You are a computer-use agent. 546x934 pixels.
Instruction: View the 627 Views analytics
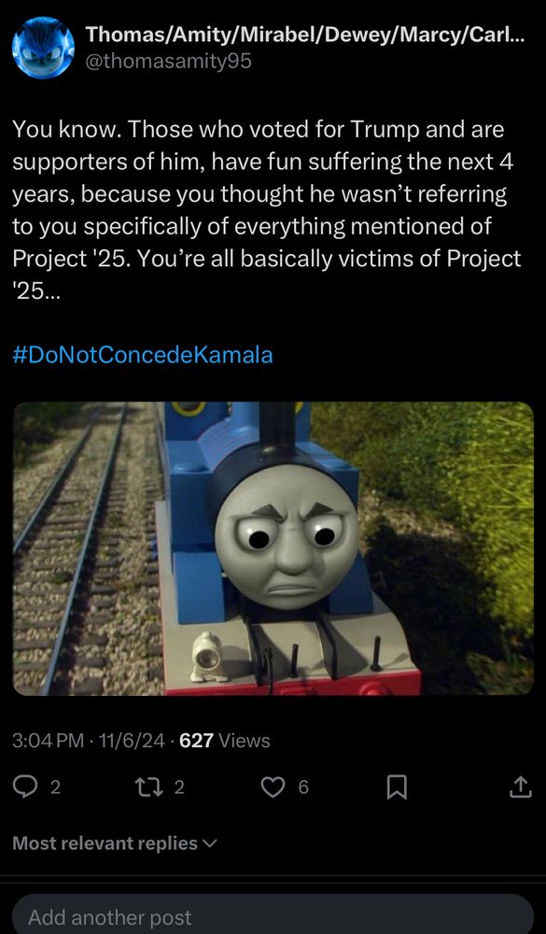click(225, 741)
